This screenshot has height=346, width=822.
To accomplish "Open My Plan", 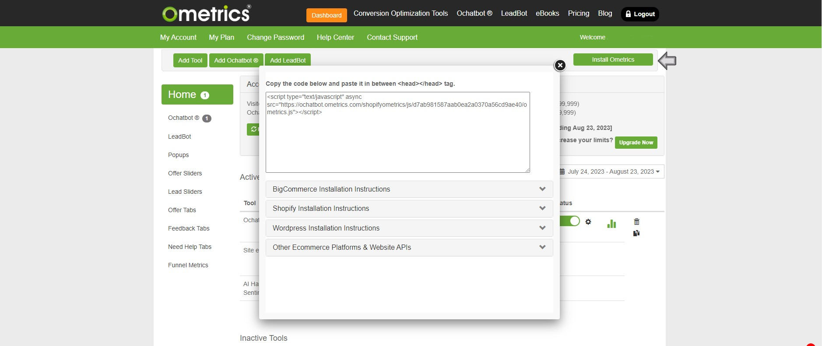I will coord(221,37).
